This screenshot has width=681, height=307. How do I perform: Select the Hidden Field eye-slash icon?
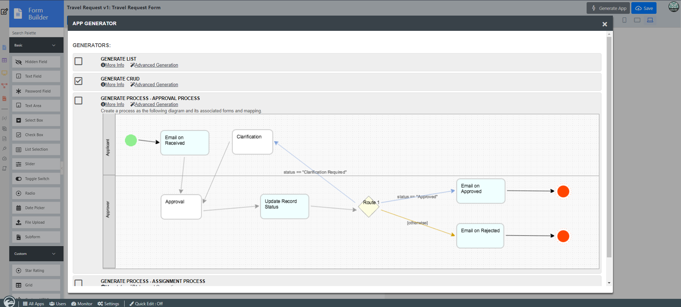coord(19,62)
